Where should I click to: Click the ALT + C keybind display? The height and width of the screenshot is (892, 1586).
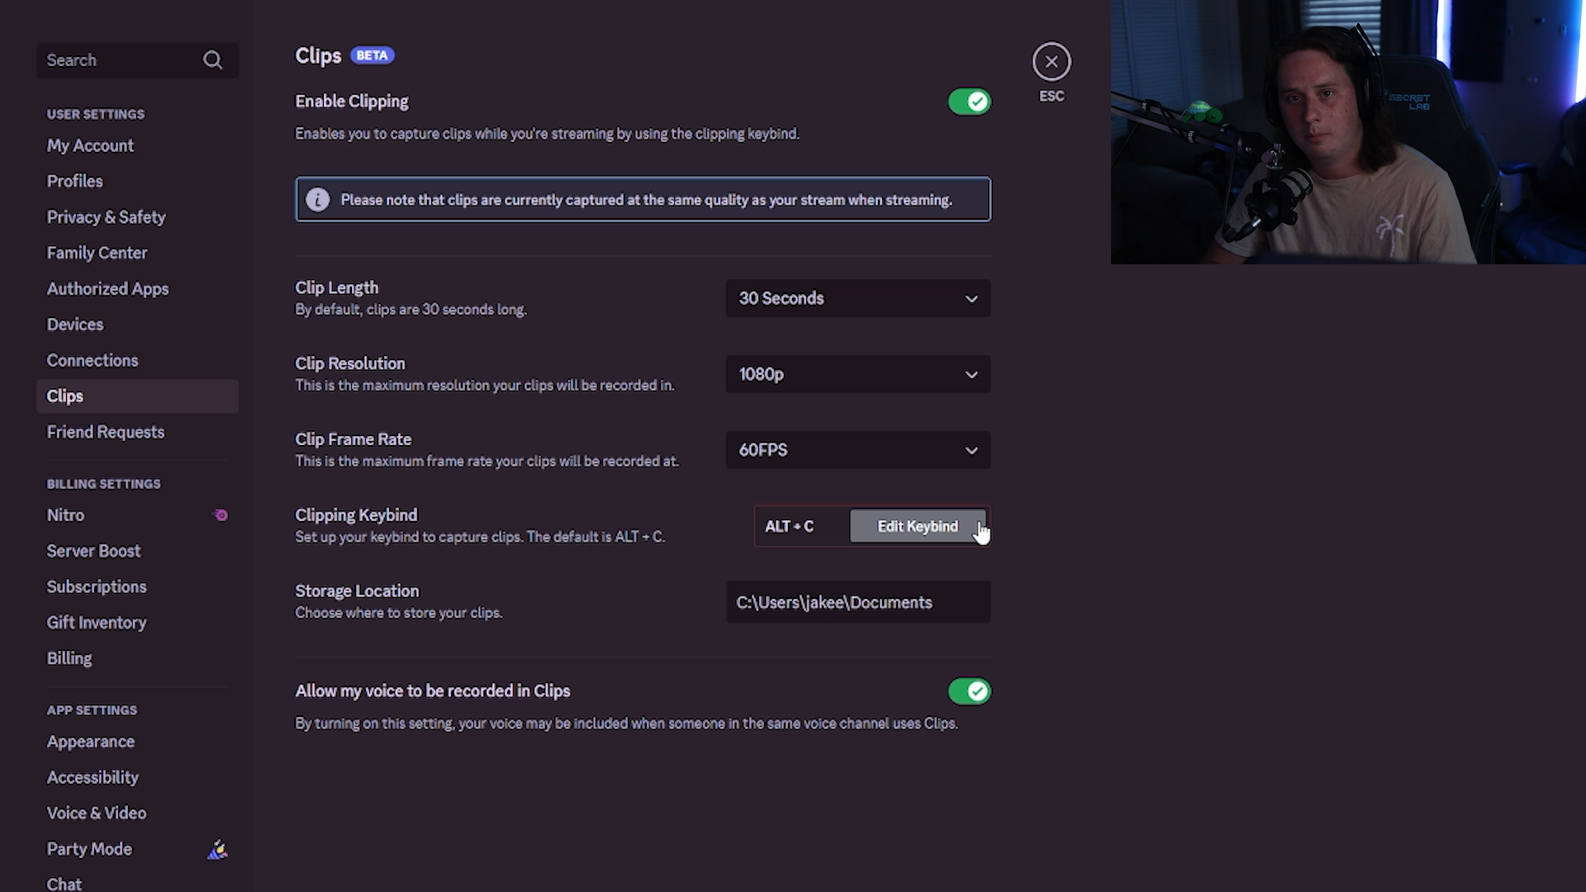click(790, 526)
